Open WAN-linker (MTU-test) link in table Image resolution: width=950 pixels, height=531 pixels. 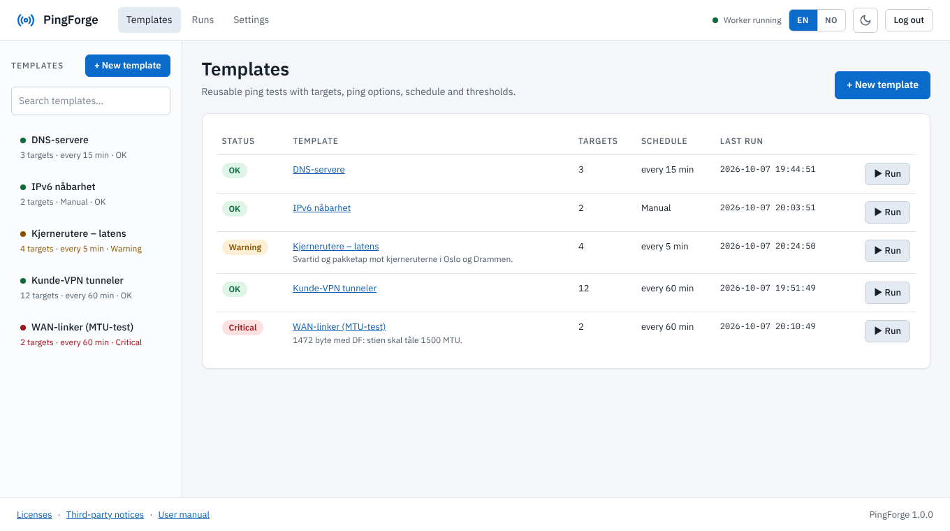[339, 327]
